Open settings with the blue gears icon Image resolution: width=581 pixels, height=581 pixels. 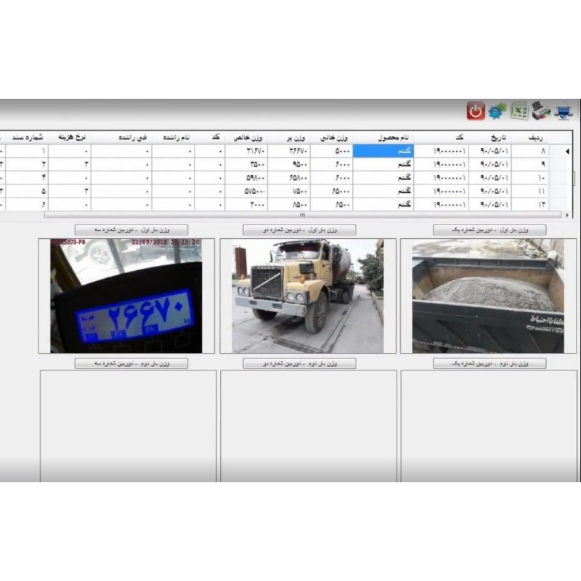coord(497,111)
